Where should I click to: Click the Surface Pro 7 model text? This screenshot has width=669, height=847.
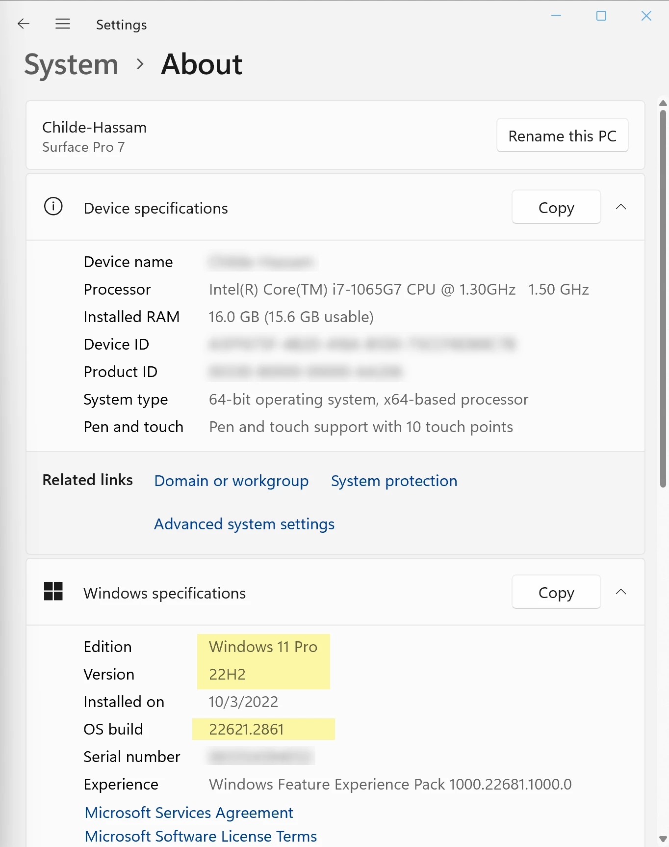click(83, 147)
